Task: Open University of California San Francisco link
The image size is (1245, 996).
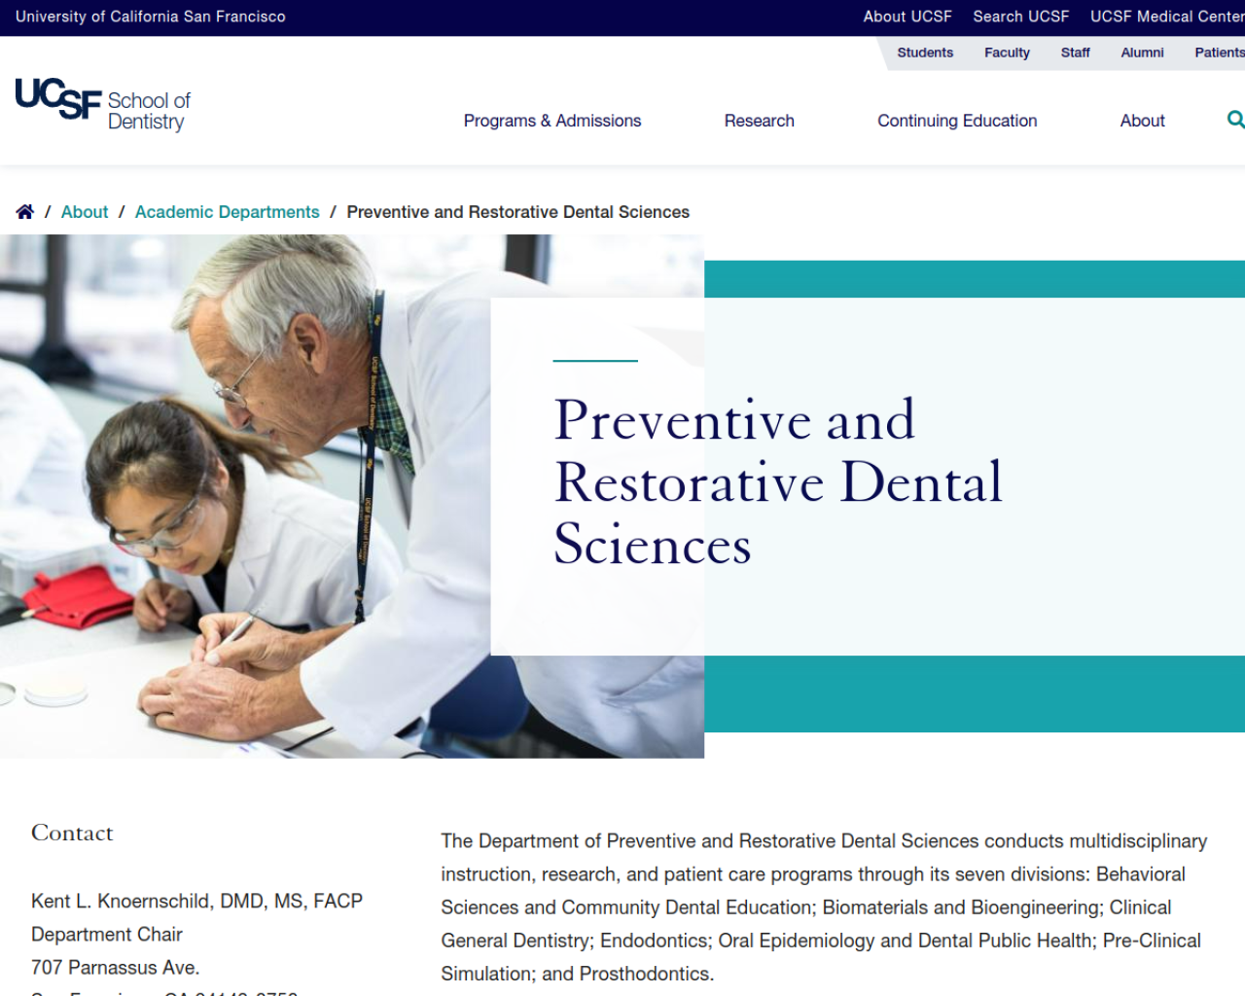Action: pos(151,17)
